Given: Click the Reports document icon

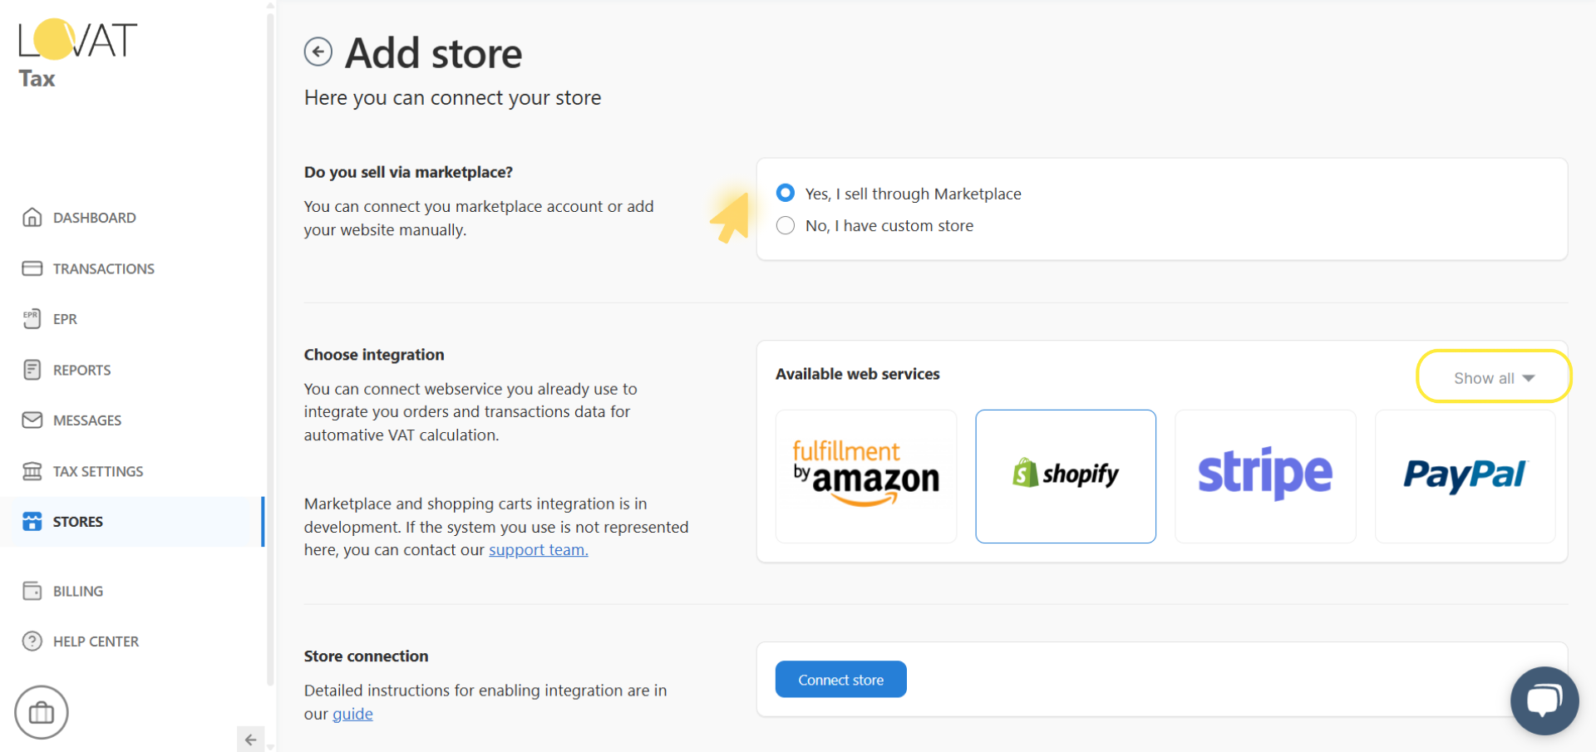Looking at the screenshot, I should [x=32, y=370].
